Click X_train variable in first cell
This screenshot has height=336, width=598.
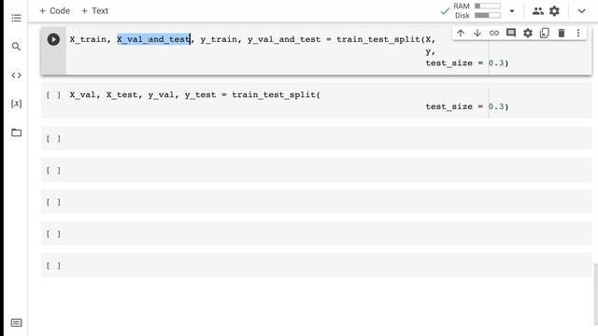pos(88,39)
